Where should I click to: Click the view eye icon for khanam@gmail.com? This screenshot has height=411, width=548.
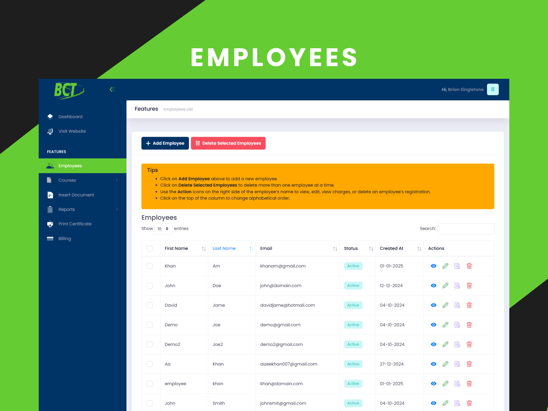coord(433,266)
